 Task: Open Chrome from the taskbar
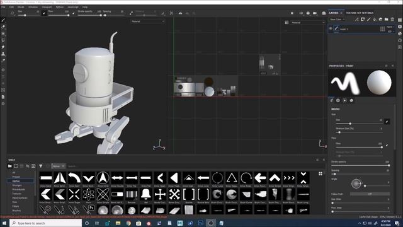coord(128,223)
